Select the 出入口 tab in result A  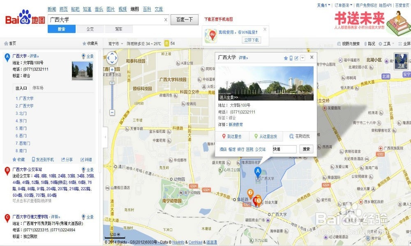pos(21,88)
